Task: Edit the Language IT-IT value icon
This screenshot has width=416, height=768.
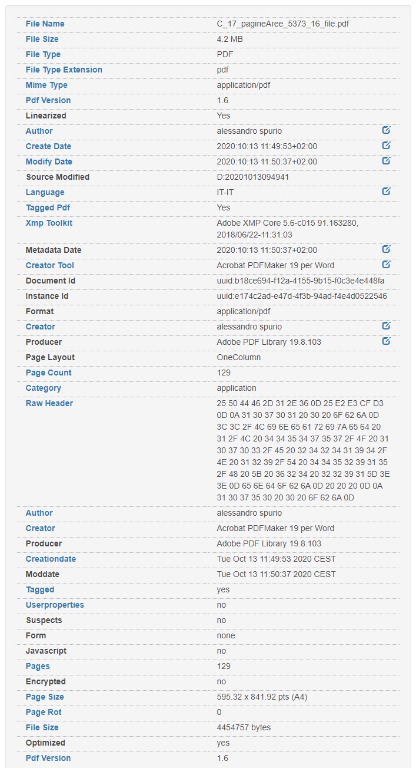Action: coord(386,192)
